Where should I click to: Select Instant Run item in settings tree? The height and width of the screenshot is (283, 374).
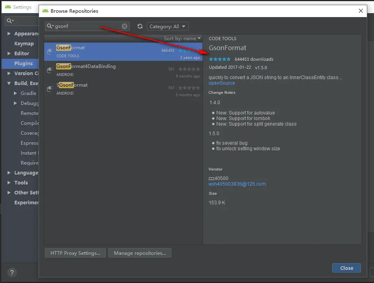29,153
